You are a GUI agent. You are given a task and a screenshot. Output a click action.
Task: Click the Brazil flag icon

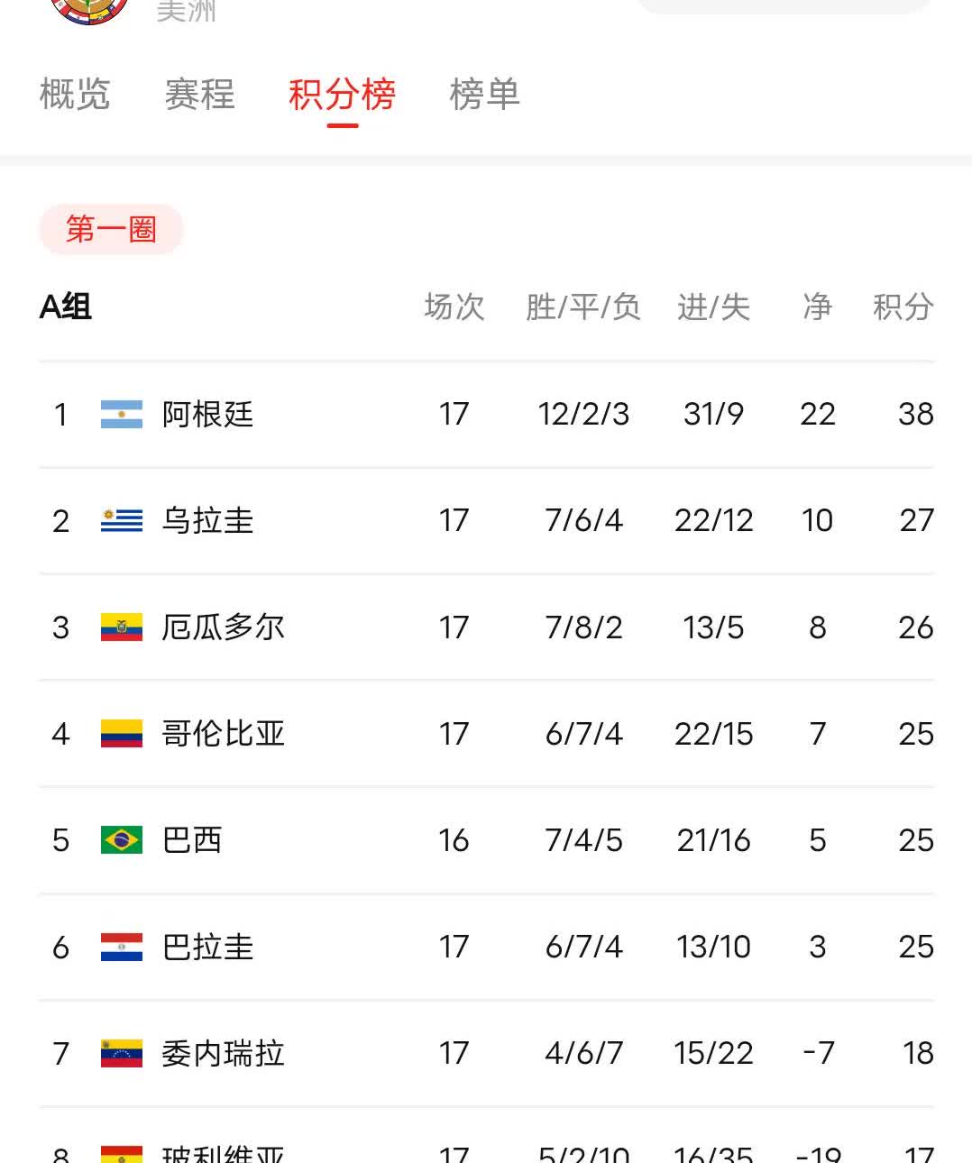point(122,839)
